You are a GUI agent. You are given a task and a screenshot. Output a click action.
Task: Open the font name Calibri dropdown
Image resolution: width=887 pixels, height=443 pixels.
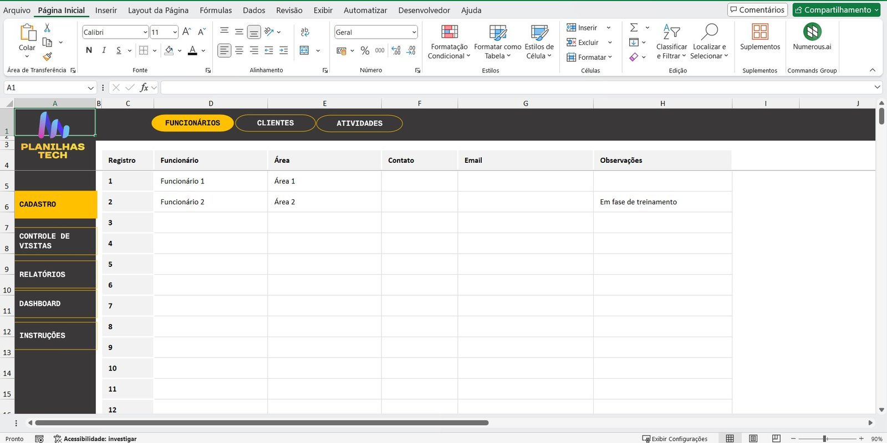145,32
